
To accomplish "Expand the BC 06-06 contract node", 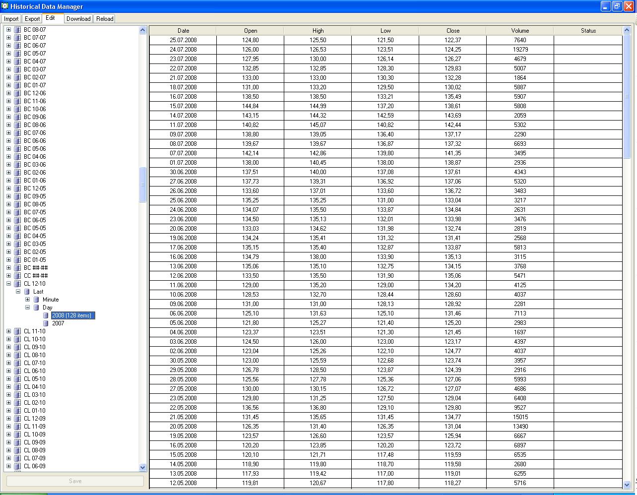I will [x=8, y=141].
